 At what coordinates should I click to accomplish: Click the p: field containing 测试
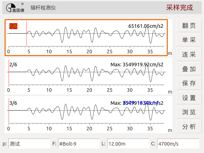click(30, 144)
